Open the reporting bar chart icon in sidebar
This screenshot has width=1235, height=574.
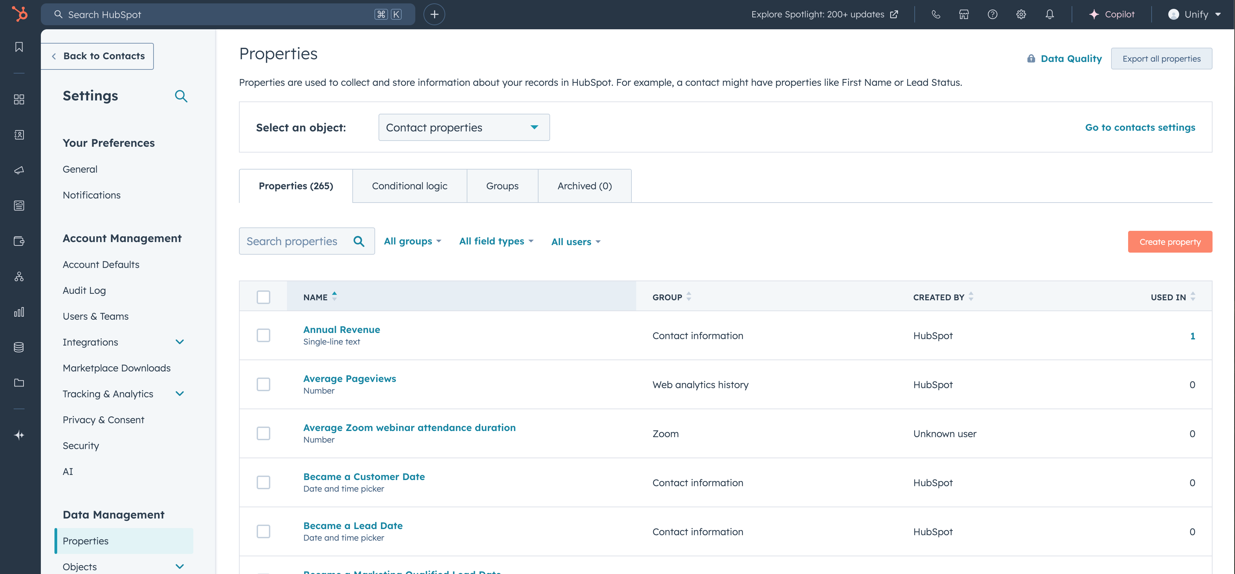coord(19,312)
